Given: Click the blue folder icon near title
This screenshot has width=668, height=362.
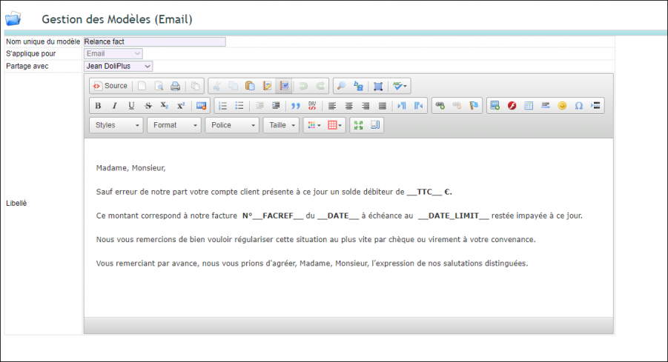Looking at the screenshot, I should (13, 19).
